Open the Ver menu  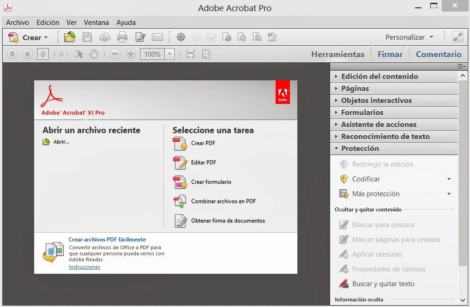(x=72, y=23)
